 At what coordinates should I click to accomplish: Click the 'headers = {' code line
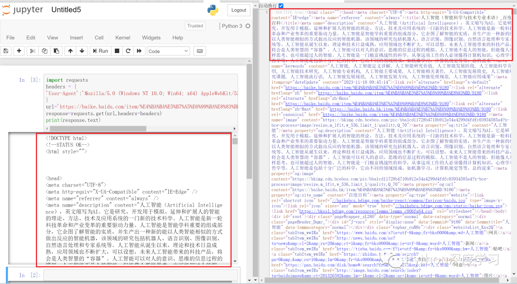pos(61,87)
